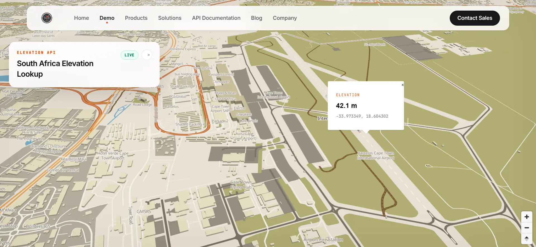Click the Bellform Formwork Hire & Sales label
536x247 pixels.
[x=32, y=130]
